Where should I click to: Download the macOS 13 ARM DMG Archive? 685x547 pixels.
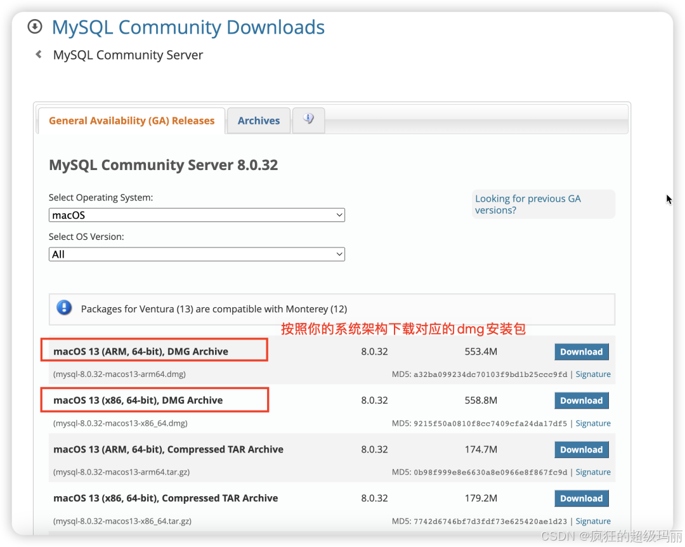click(582, 352)
